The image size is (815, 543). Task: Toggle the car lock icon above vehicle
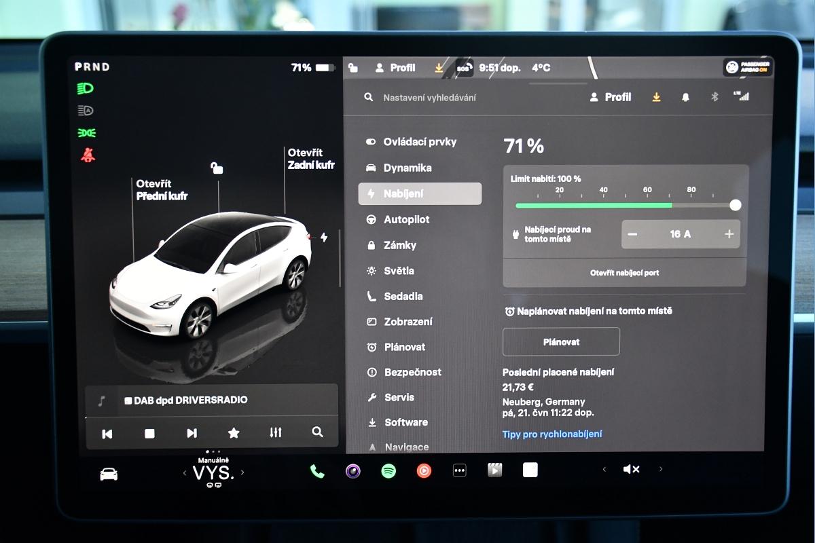pyautogui.click(x=217, y=168)
